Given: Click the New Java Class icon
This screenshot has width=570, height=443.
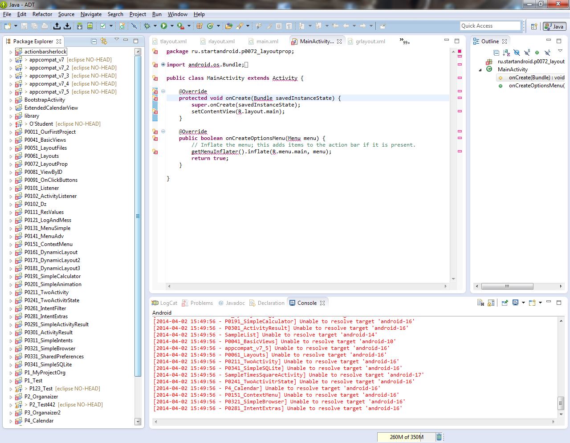Looking at the screenshot, I should [210, 26].
